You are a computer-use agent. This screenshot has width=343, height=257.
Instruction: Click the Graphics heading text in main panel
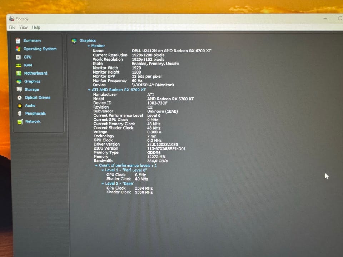88,41
